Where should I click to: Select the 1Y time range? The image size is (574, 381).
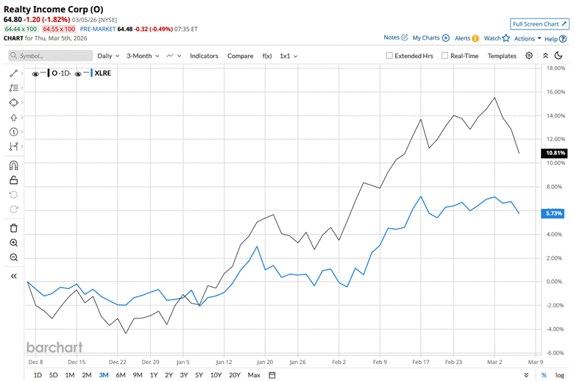tap(154, 375)
